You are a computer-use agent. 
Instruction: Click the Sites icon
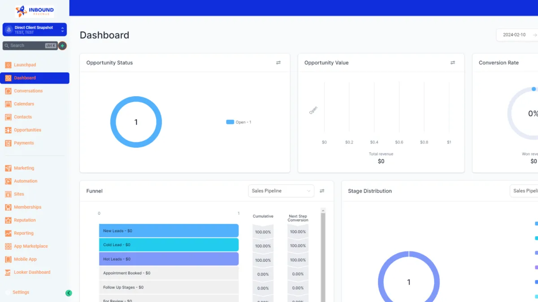[8, 194]
